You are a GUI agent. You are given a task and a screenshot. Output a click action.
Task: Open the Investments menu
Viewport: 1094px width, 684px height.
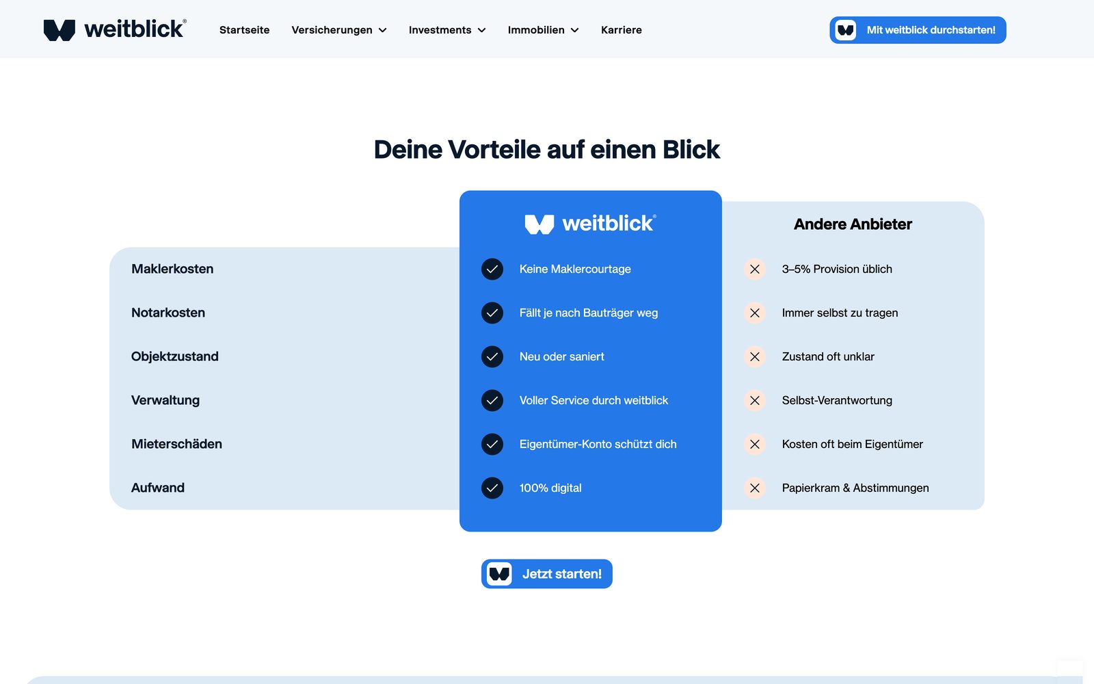point(447,30)
